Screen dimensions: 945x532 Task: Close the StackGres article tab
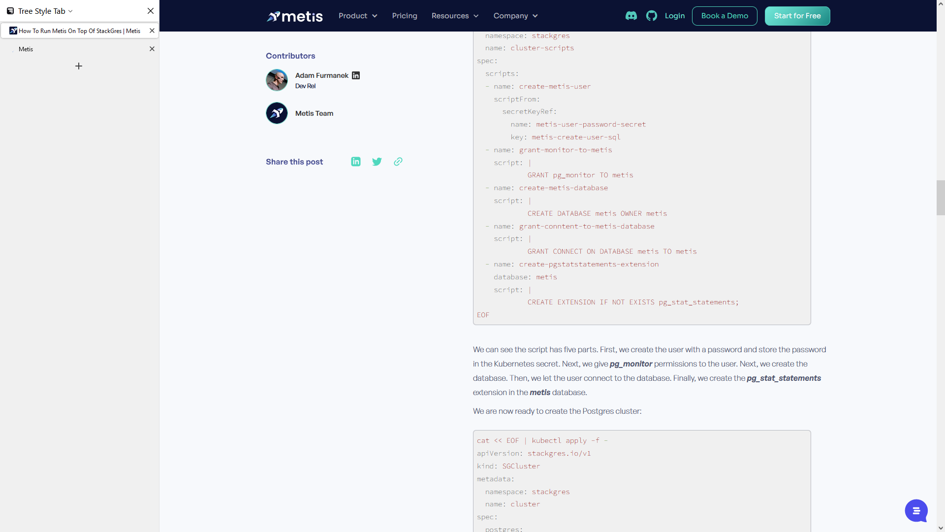click(x=152, y=31)
